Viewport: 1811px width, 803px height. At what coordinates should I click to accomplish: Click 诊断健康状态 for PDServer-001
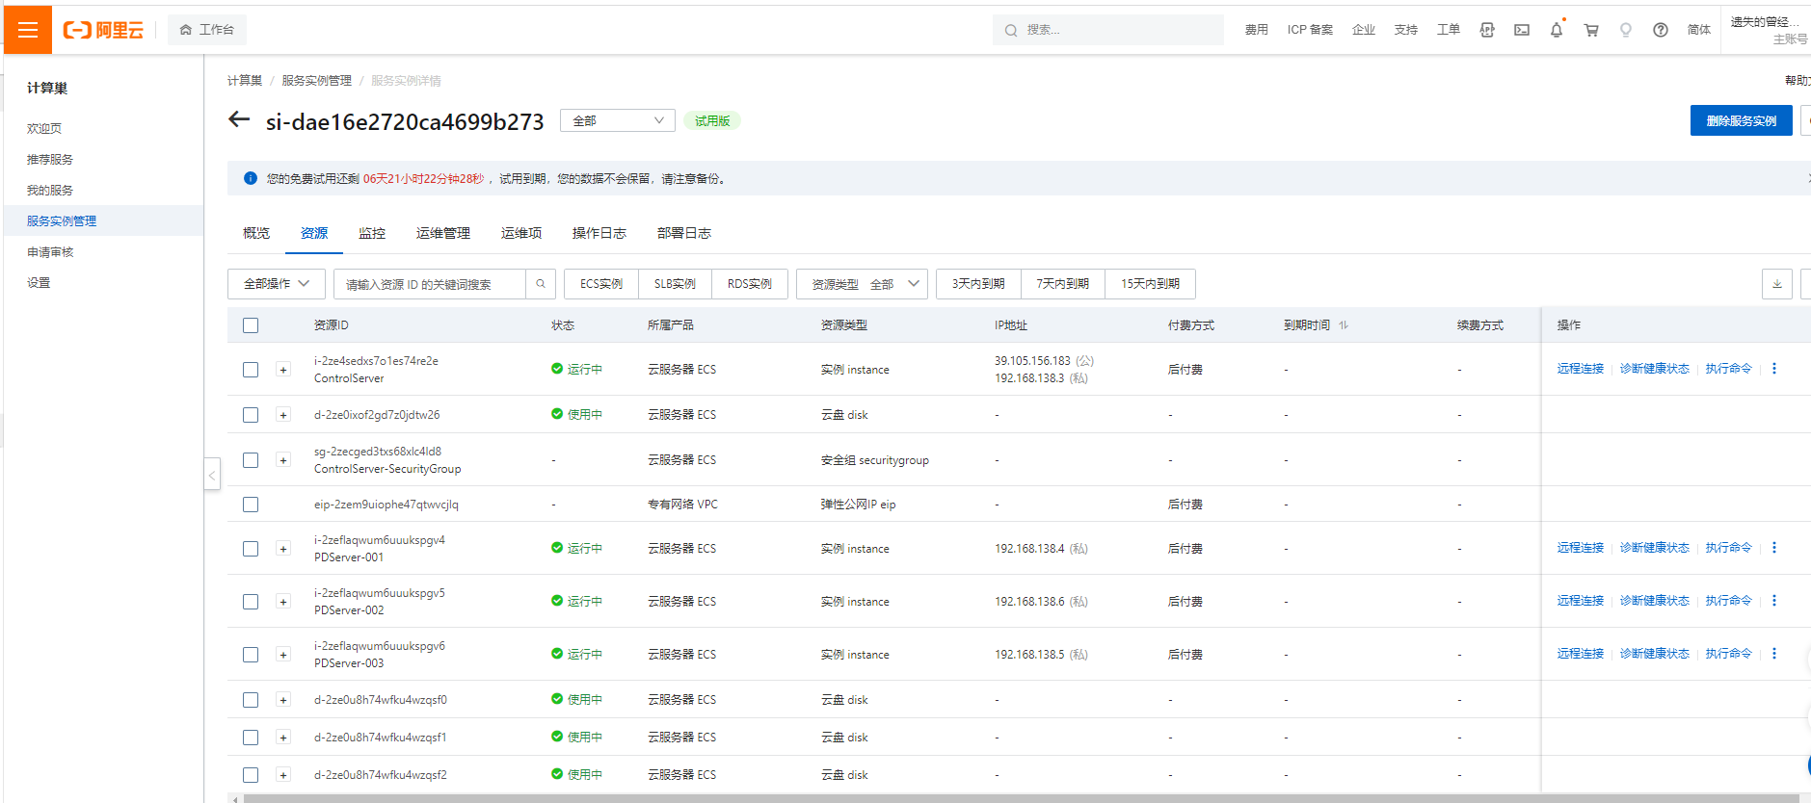coord(1655,548)
